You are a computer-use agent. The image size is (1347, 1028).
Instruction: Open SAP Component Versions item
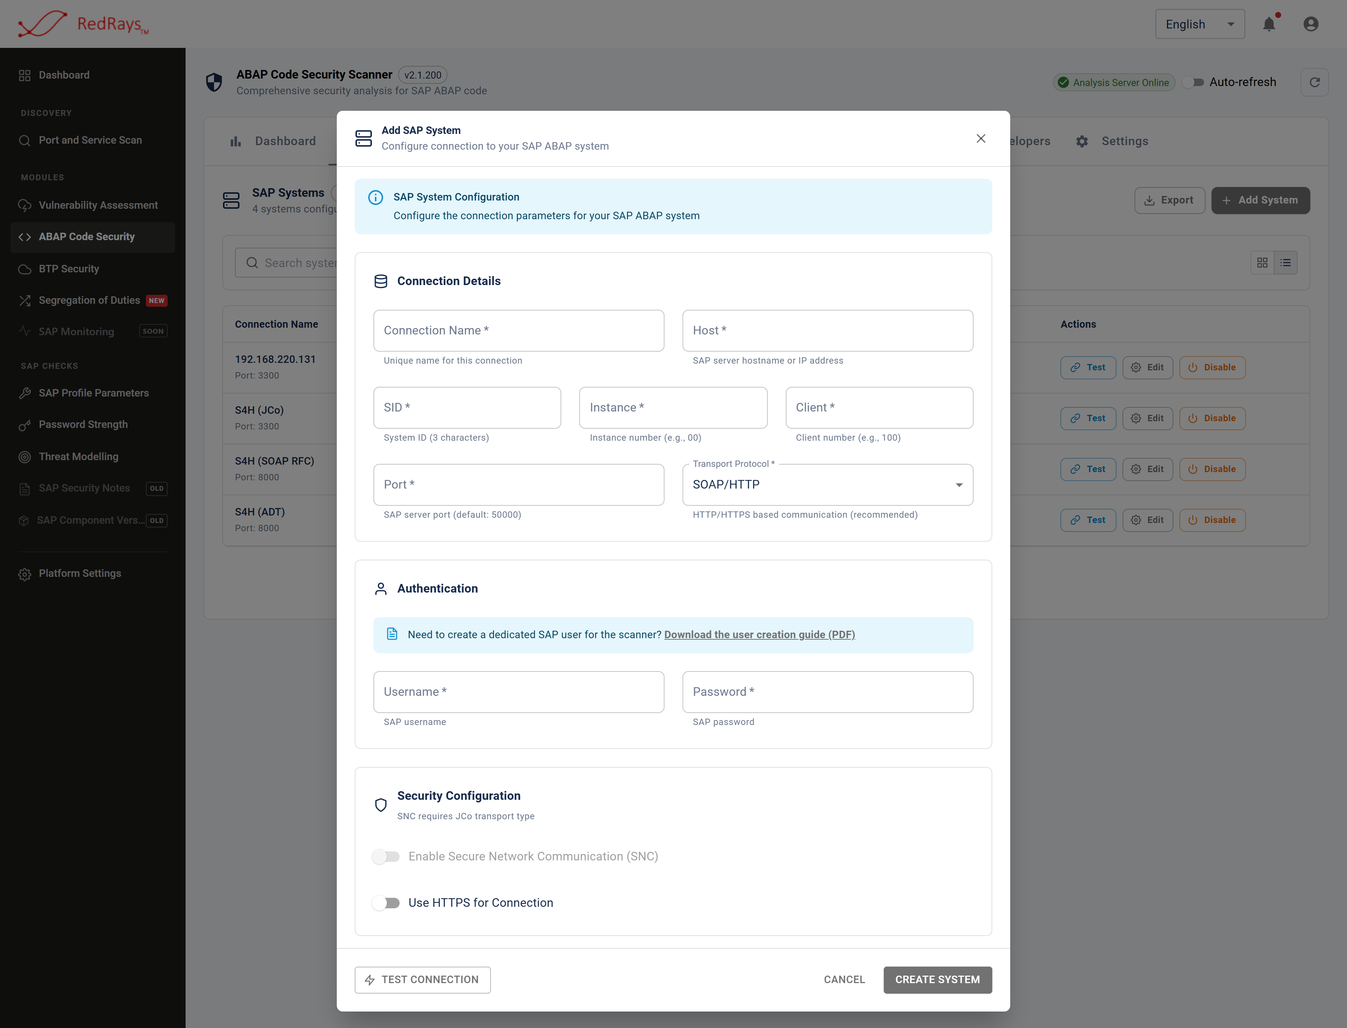point(92,520)
